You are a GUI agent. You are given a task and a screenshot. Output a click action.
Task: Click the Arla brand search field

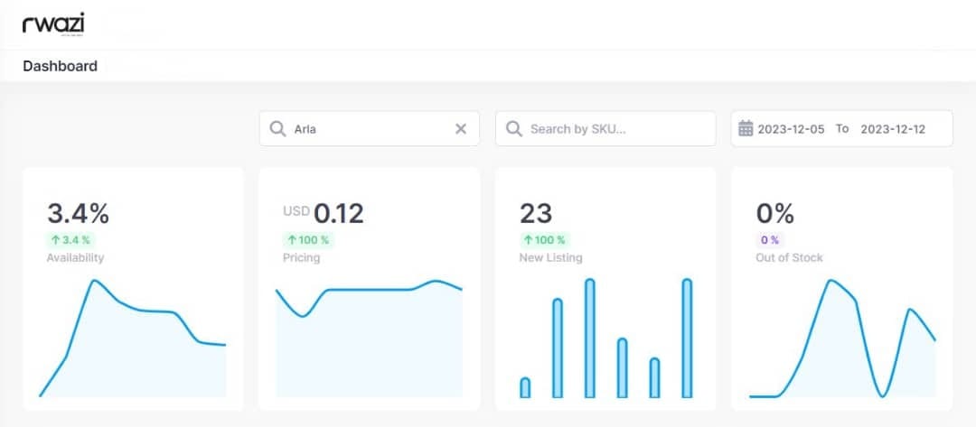click(x=369, y=129)
